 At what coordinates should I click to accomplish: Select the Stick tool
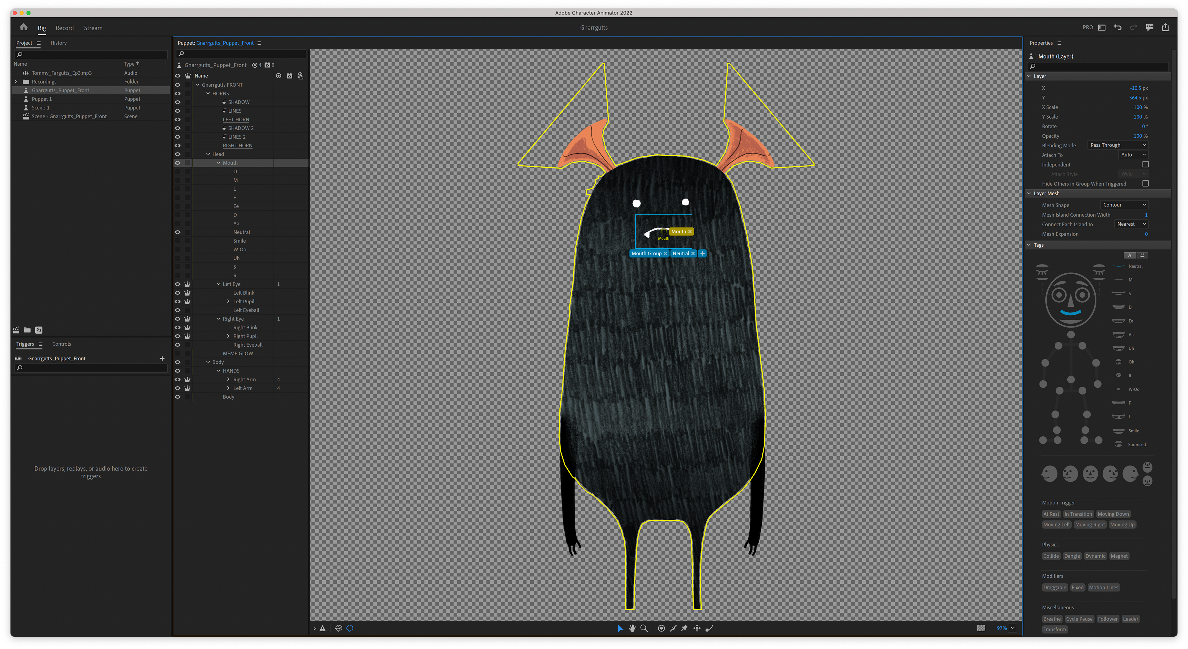[673, 628]
